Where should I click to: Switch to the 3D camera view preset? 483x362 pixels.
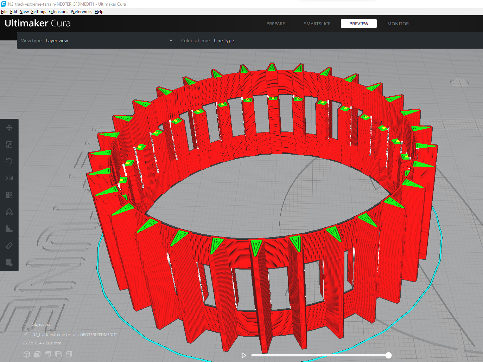26,354
